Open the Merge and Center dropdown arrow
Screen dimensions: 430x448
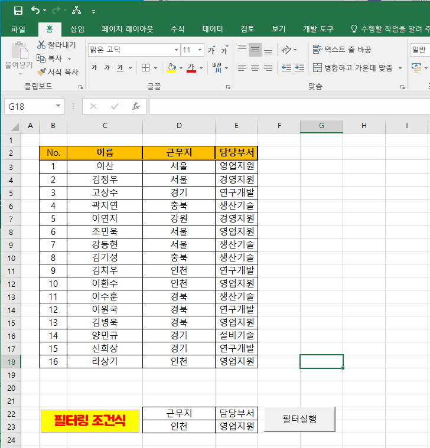[400, 68]
